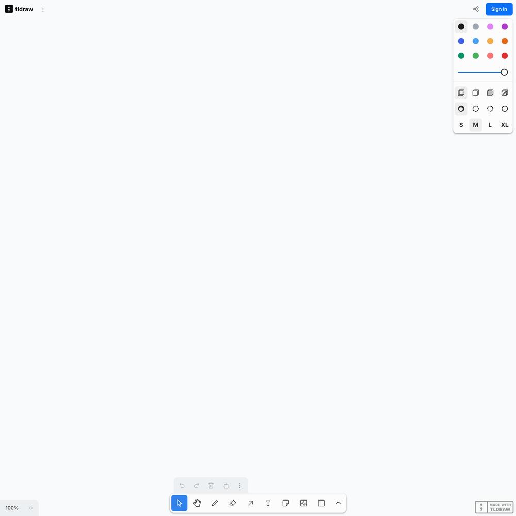
Task: Choose the dark blue color swatch
Action: (x=461, y=41)
